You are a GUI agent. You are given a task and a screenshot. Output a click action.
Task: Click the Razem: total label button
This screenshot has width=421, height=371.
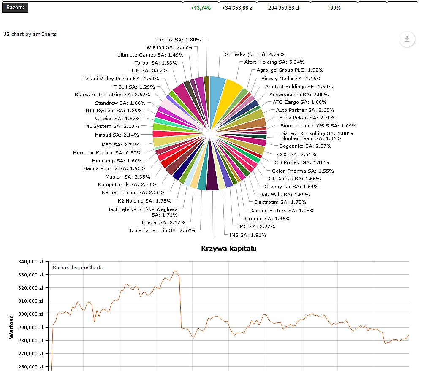(15, 8)
